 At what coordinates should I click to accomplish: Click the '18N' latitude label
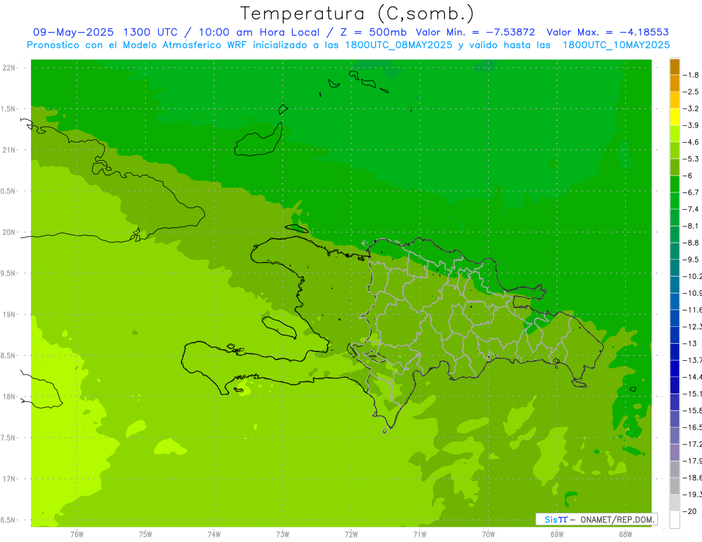(10, 396)
